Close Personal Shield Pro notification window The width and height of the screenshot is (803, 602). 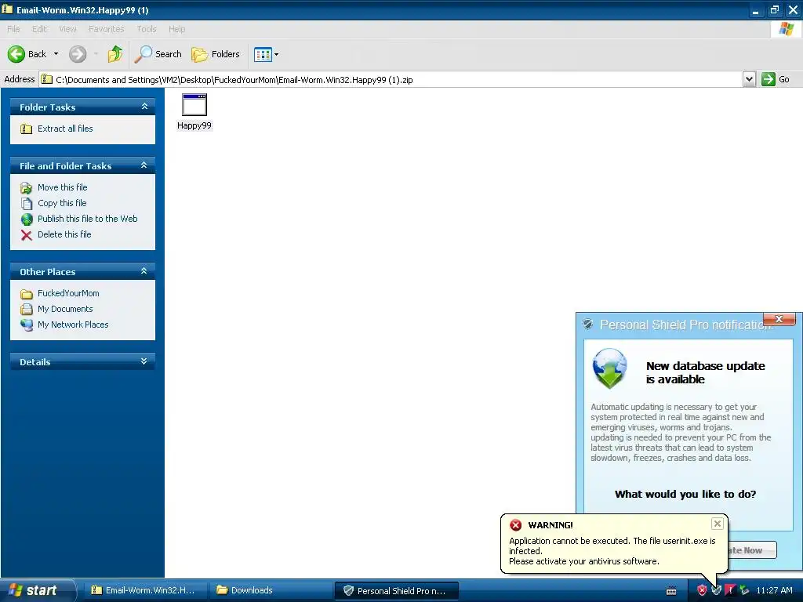(779, 319)
